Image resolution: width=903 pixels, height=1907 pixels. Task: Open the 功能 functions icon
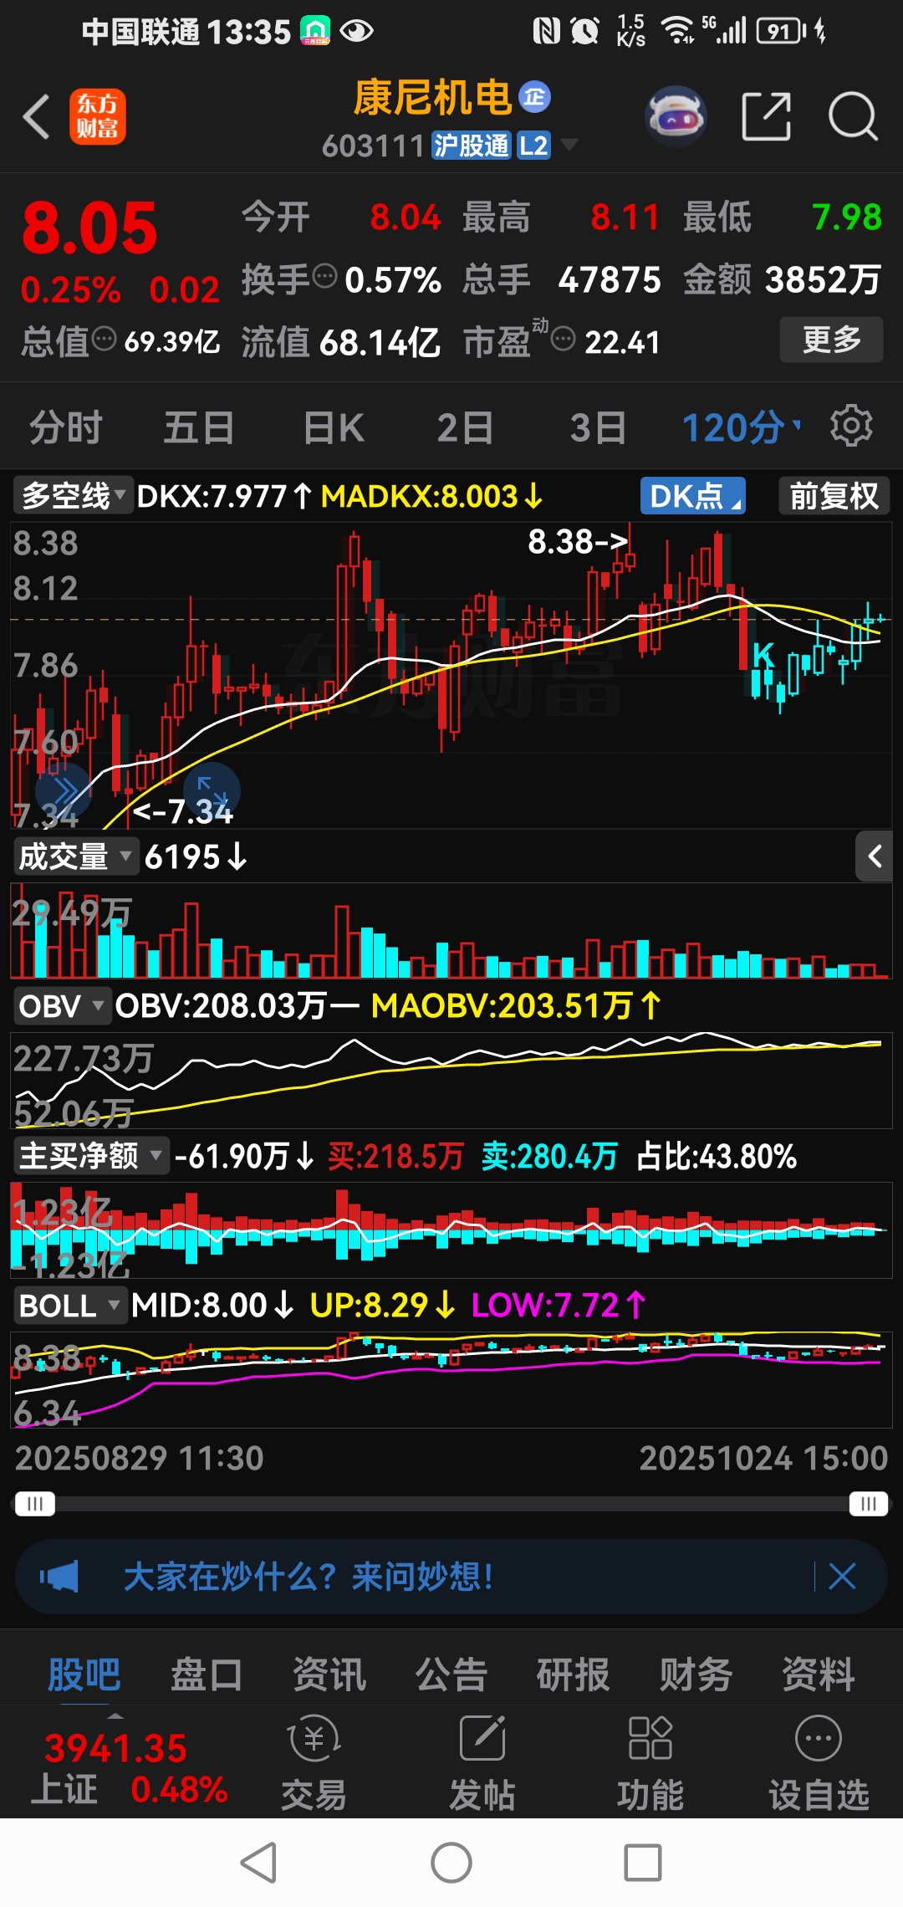coord(650,1762)
